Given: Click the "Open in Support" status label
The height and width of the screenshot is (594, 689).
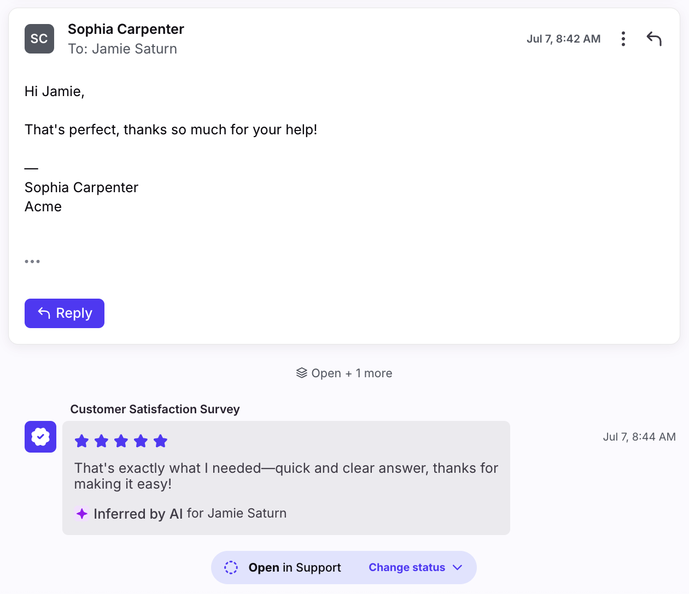Looking at the screenshot, I should click(295, 568).
